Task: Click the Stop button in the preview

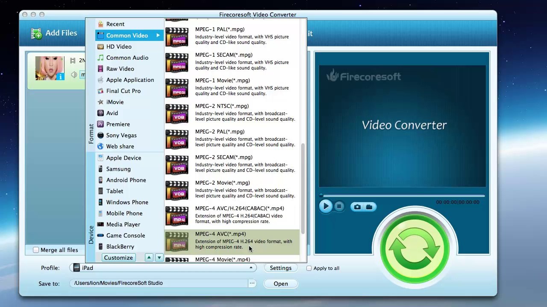Action: [x=339, y=206]
